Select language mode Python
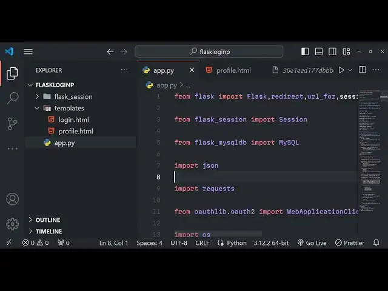Screen dimensions: 388x291 pyautogui.click(x=236, y=243)
